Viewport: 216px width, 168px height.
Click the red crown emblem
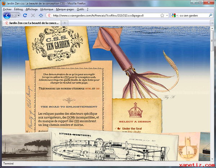point(135,110)
